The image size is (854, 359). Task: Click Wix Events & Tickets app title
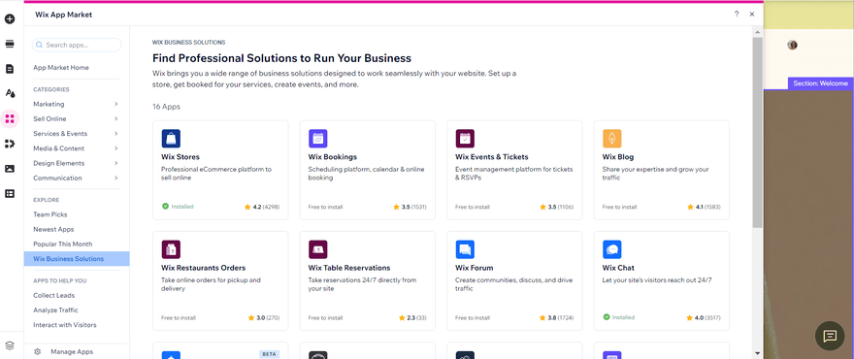tap(492, 157)
